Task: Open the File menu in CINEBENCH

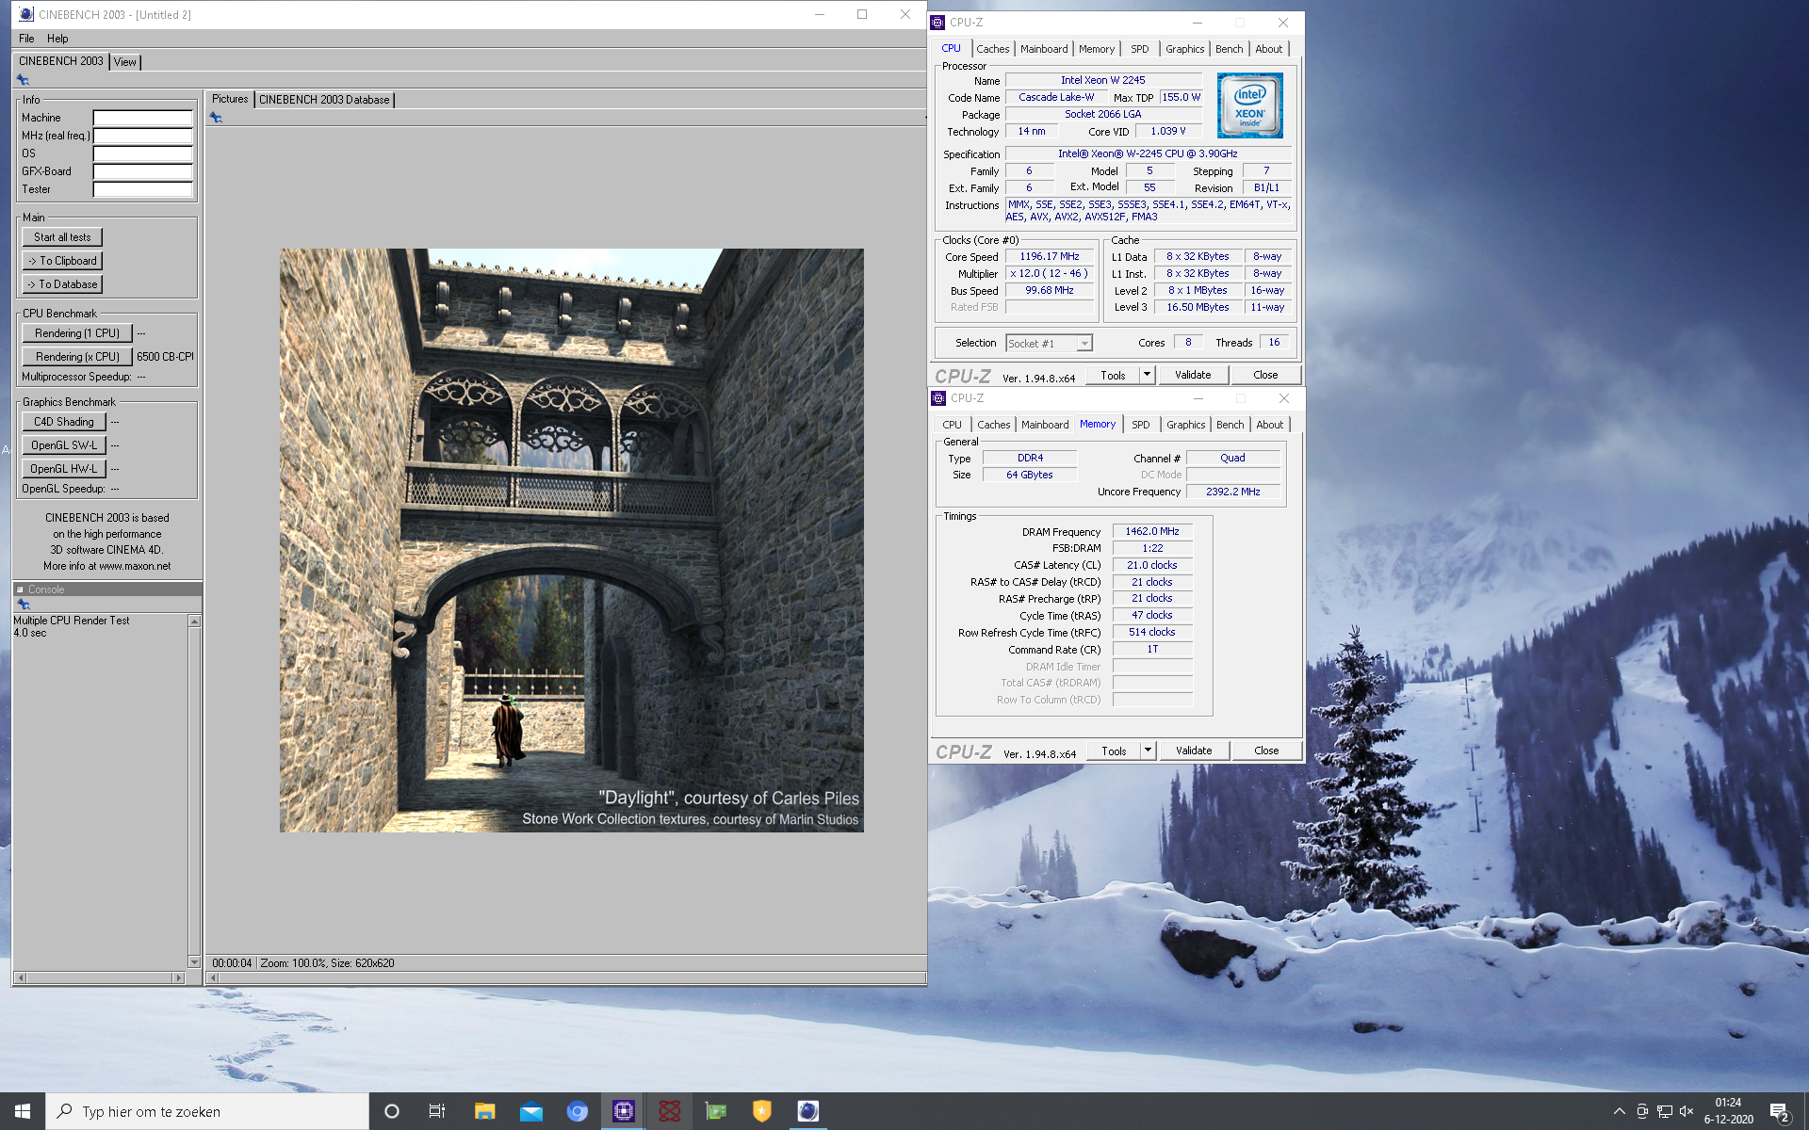Action: (26, 39)
